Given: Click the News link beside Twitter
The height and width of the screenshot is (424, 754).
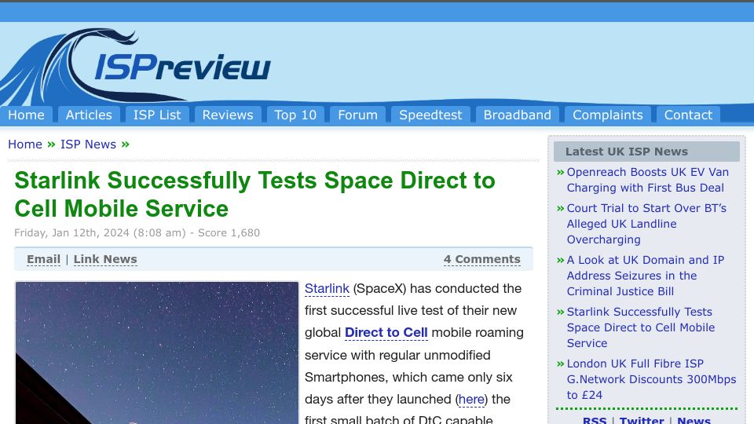Looking at the screenshot, I should pyautogui.click(x=694, y=420).
